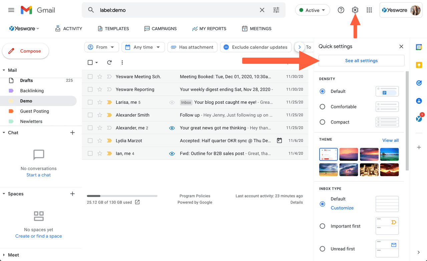The image size is (427, 261).
Task: Click the See all settings button
Action: [361, 61]
